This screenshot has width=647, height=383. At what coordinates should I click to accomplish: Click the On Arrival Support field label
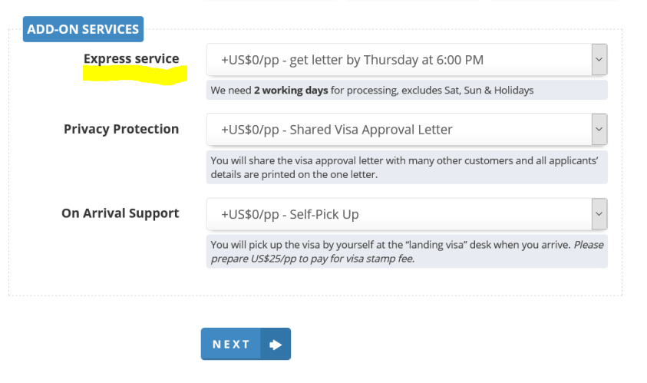[x=120, y=213]
